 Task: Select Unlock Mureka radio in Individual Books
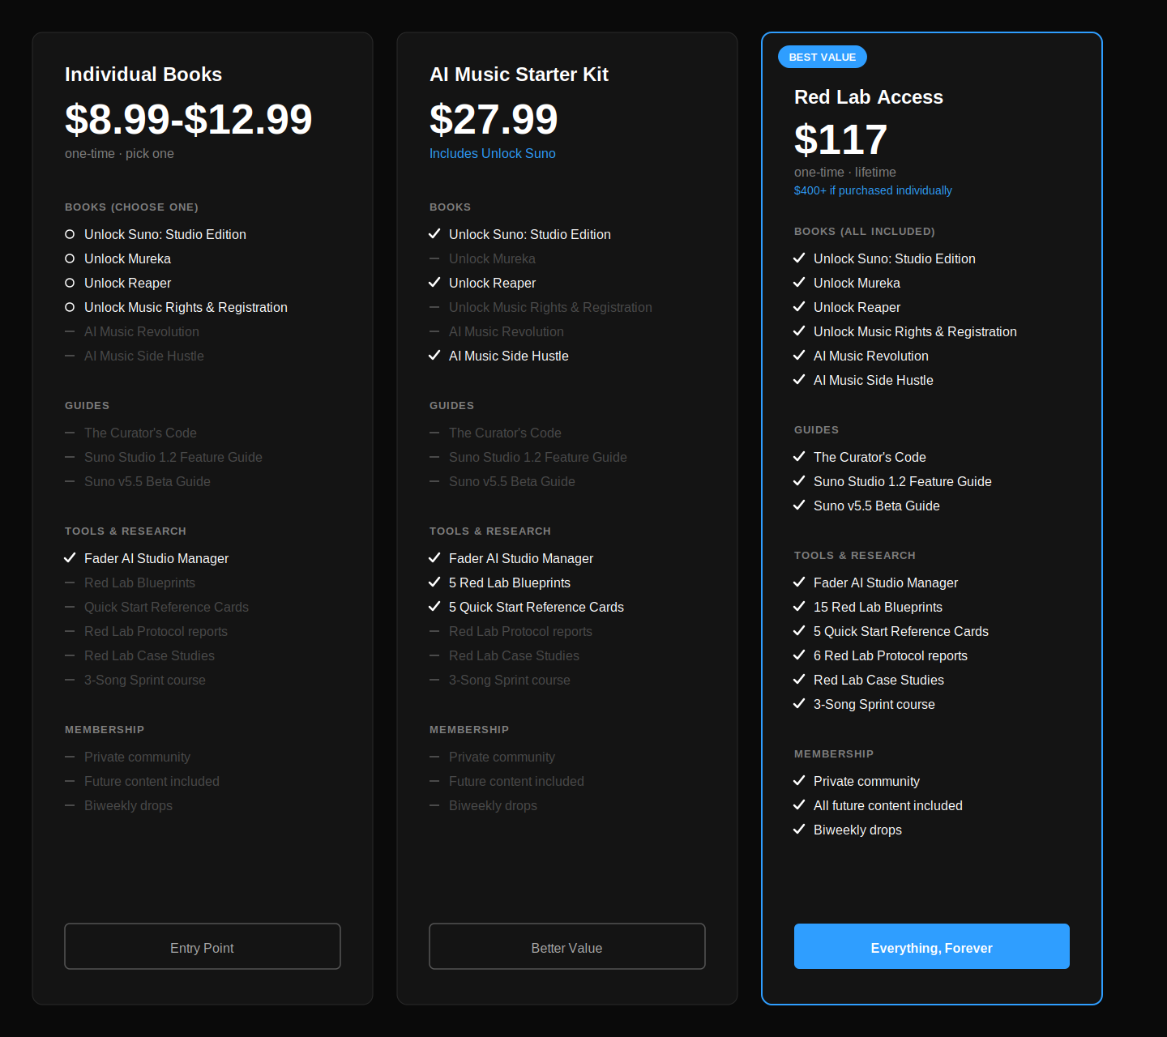pyautogui.click(x=70, y=258)
